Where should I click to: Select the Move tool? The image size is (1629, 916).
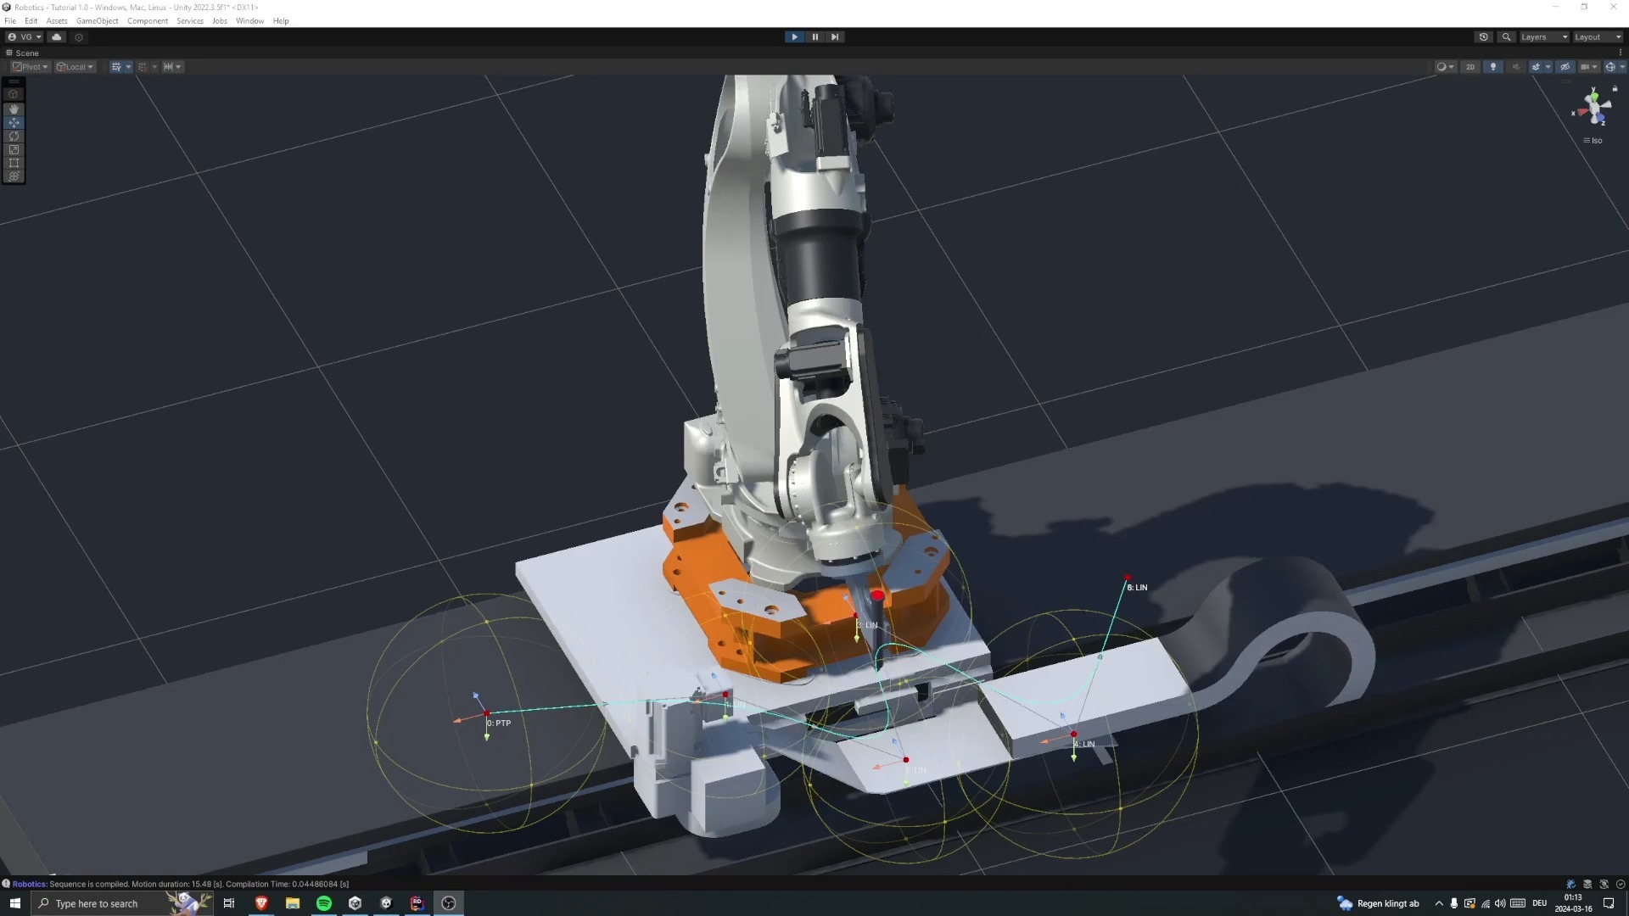14,123
